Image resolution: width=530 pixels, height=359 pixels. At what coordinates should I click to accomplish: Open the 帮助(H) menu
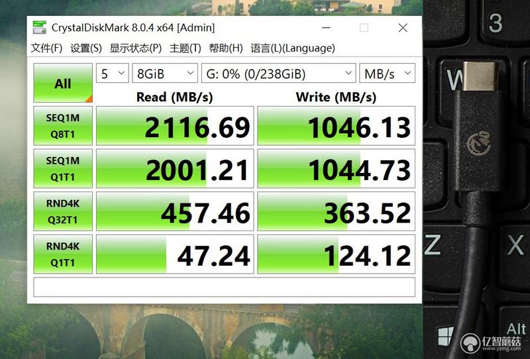pyautogui.click(x=226, y=48)
